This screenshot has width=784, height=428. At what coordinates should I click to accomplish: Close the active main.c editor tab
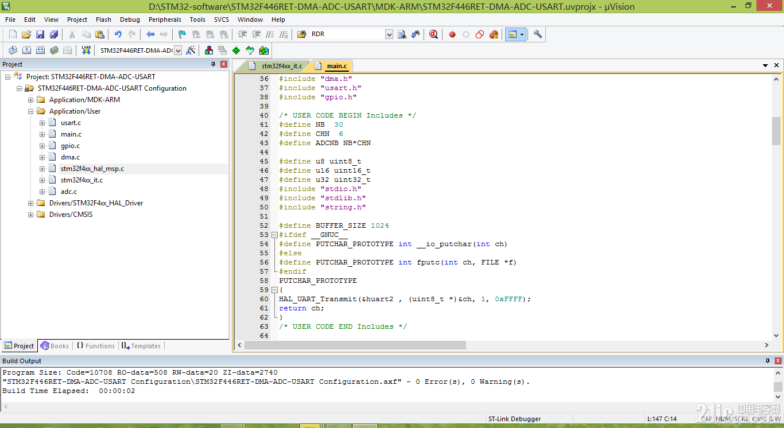[x=776, y=66]
